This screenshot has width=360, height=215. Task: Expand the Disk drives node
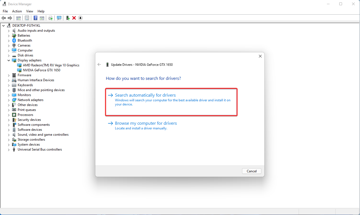point(9,55)
